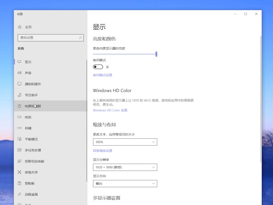The width and height of the screenshot is (273, 205).
Task: Click the 显示方向 label
Action: coord(99,176)
